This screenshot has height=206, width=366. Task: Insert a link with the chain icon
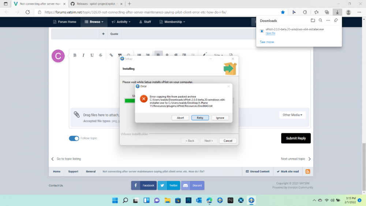[x=111, y=55]
